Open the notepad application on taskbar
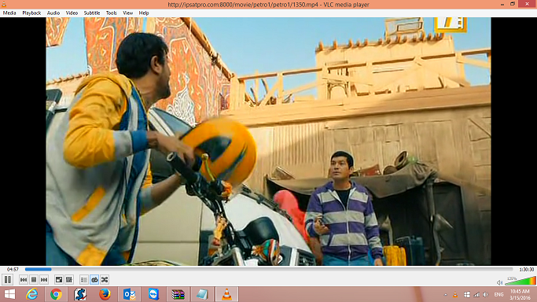 [202, 294]
